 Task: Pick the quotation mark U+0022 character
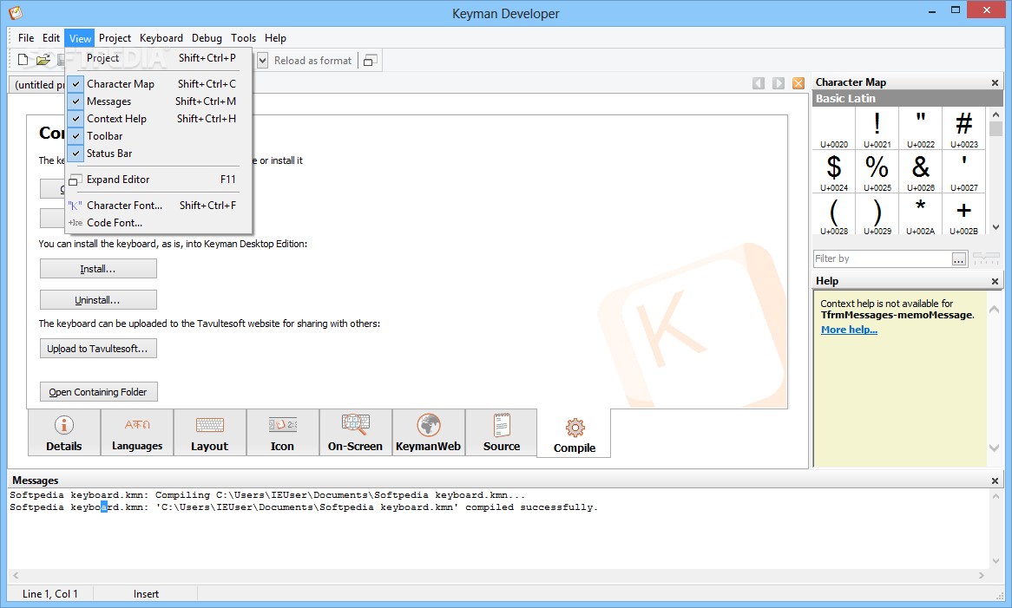[x=920, y=128]
